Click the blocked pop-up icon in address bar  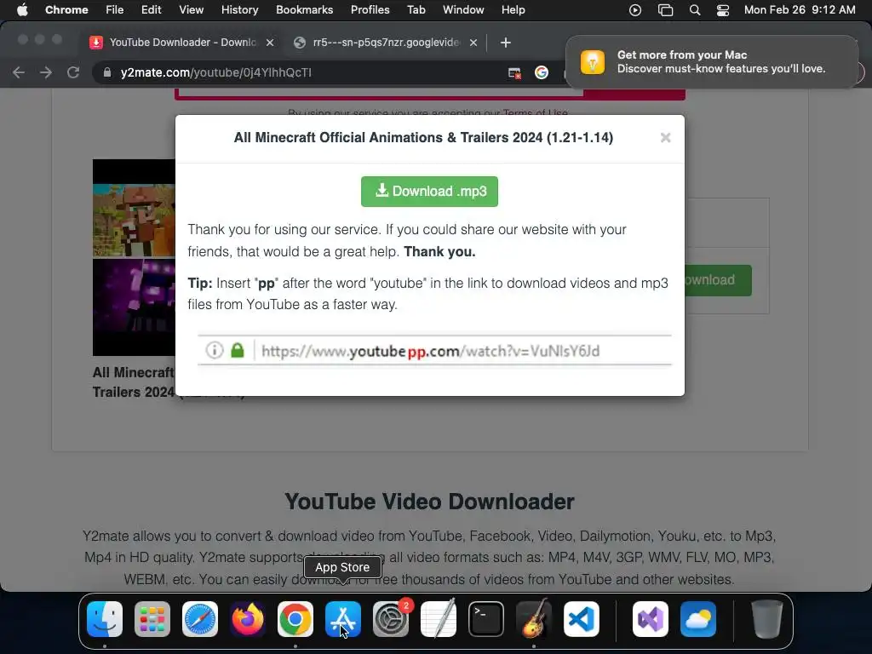[514, 73]
